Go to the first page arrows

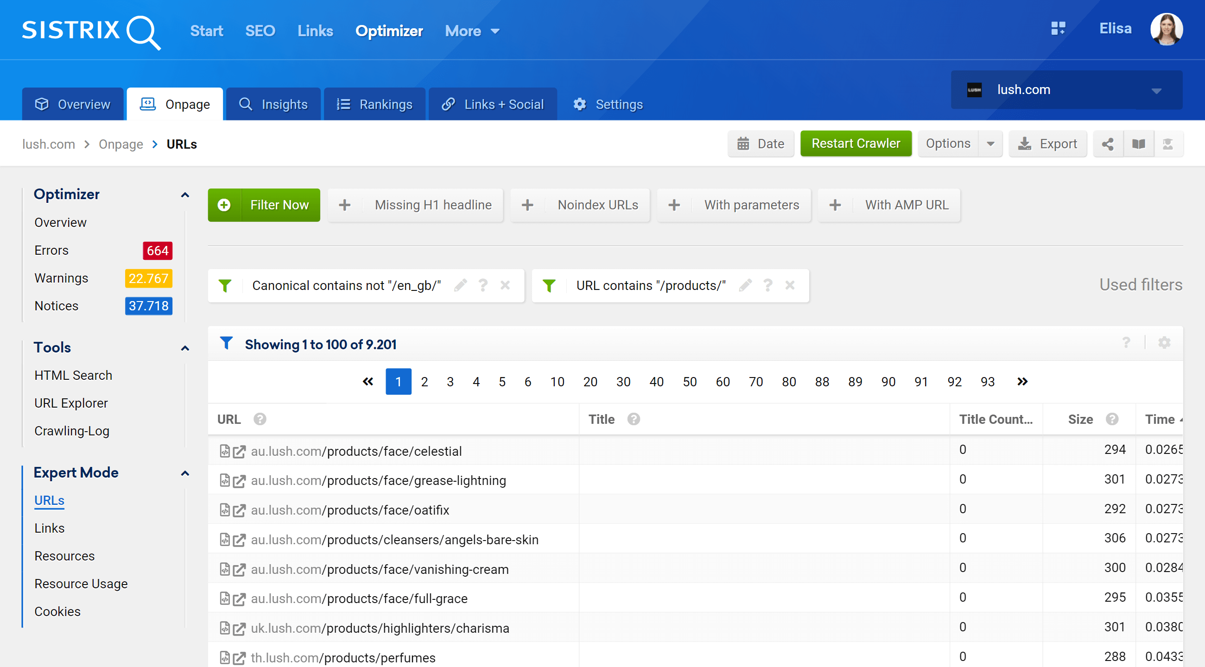tap(368, 382)
